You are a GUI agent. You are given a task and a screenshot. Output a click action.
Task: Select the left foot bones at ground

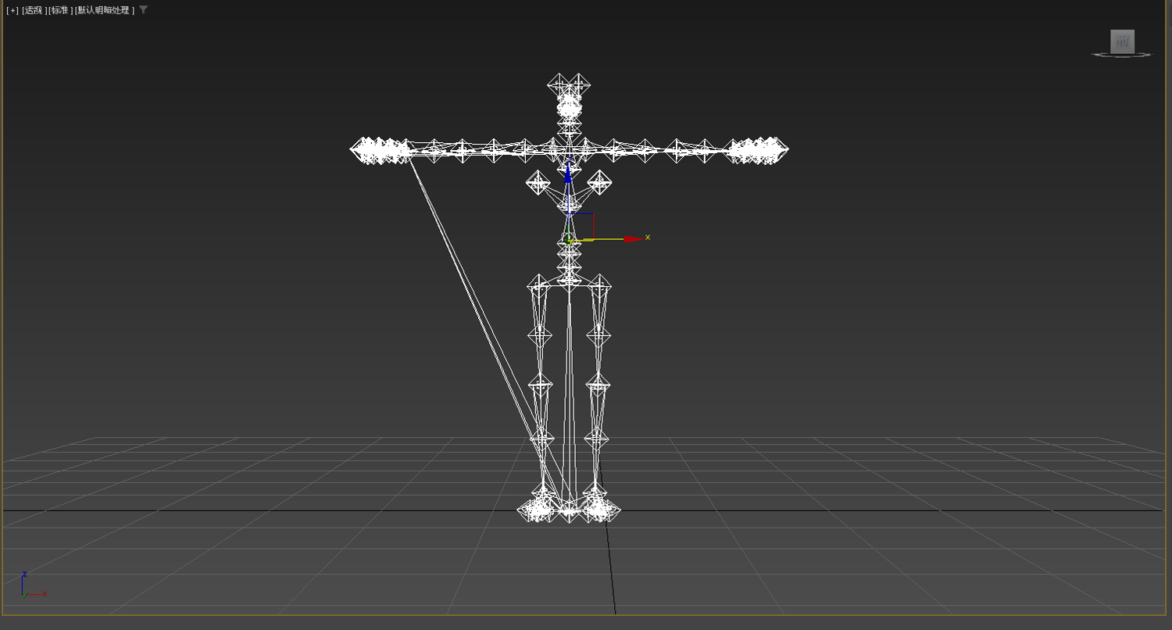pyautogui.click(x=538, y=510)
